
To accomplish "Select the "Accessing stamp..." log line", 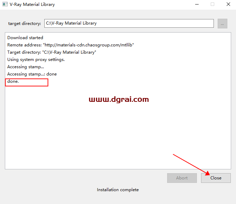I will coord(26,67).
